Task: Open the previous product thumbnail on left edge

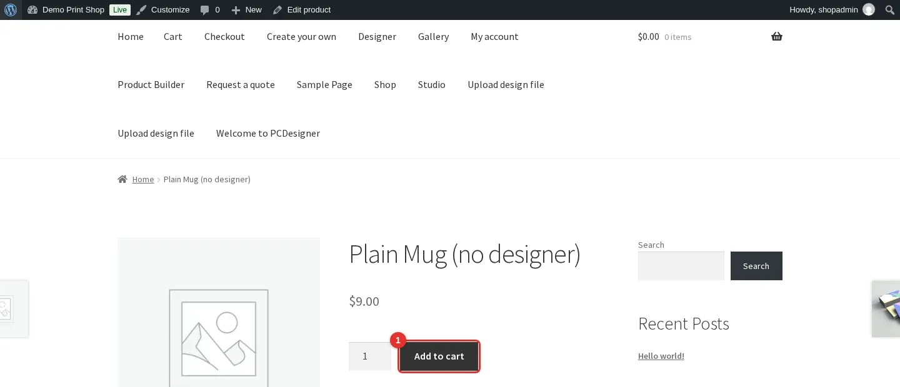Action: coord(14,309)
